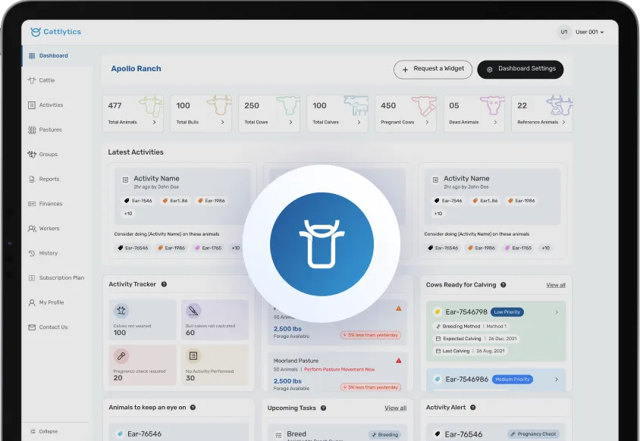Click the Breed upcoming task row icon
This screenshot has width=640, height=441.
click(x=278, y=435)
